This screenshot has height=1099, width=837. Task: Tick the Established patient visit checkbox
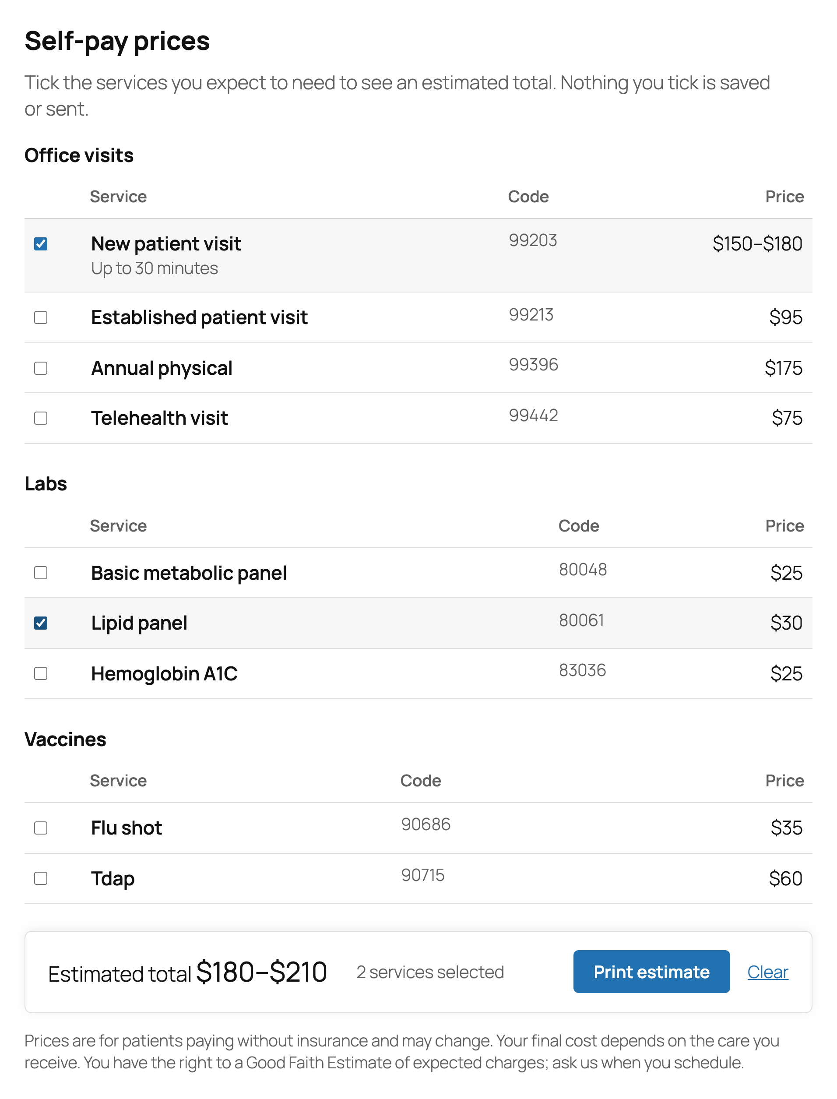pyautogui.click(x=41, y=317)
